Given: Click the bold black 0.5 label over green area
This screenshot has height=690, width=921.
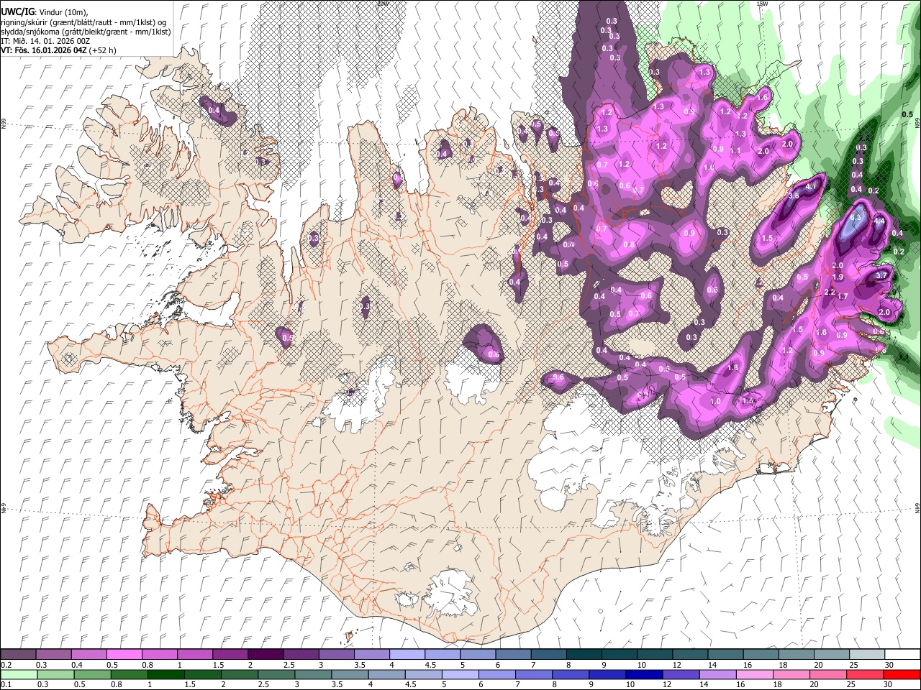Looking at the screenshot, I should [907, 115].
